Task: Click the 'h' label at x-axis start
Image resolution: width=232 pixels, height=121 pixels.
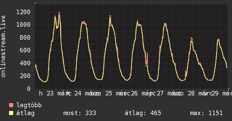Action: pos(41,93)
